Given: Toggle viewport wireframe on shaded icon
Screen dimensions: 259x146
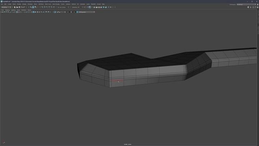Looking at the screenshot, I should tap(37, 12).
